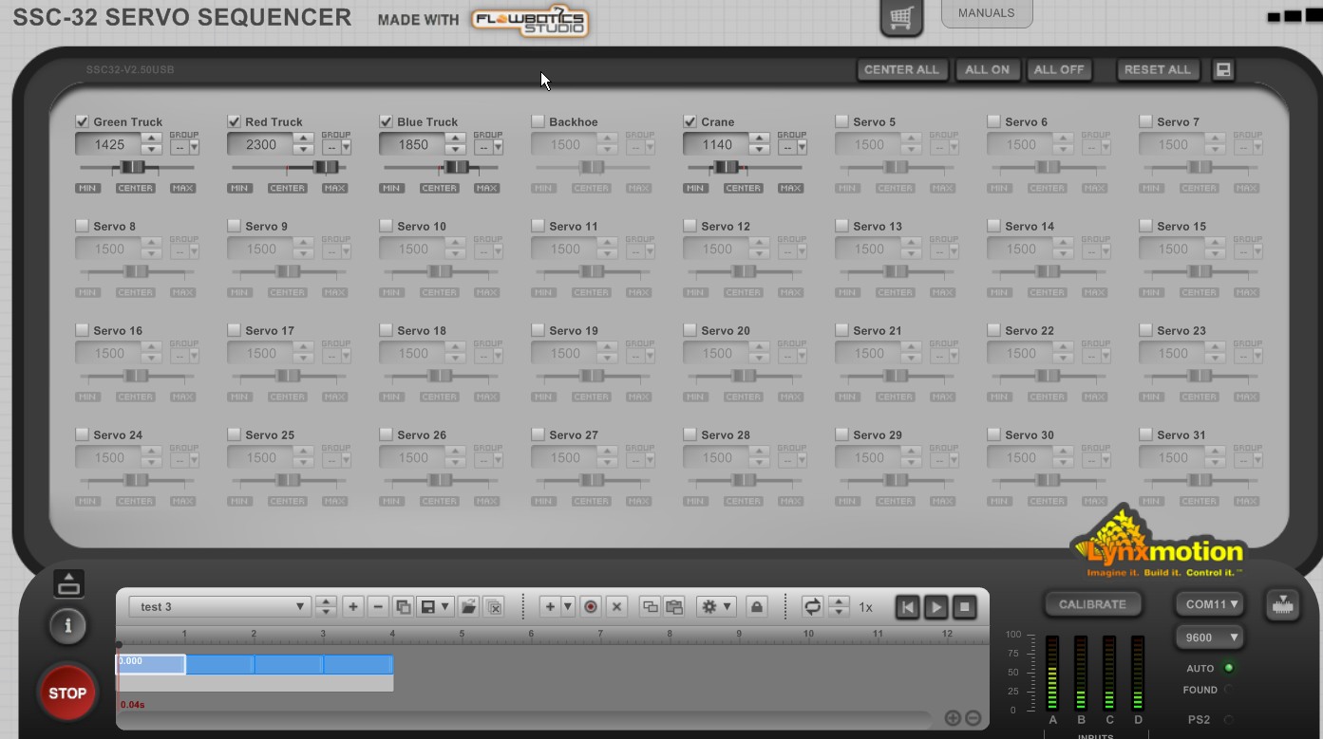Enable the Servo 5 checkbox
1323x739 pixels.
pyautogui.click(x=841, y=120)
